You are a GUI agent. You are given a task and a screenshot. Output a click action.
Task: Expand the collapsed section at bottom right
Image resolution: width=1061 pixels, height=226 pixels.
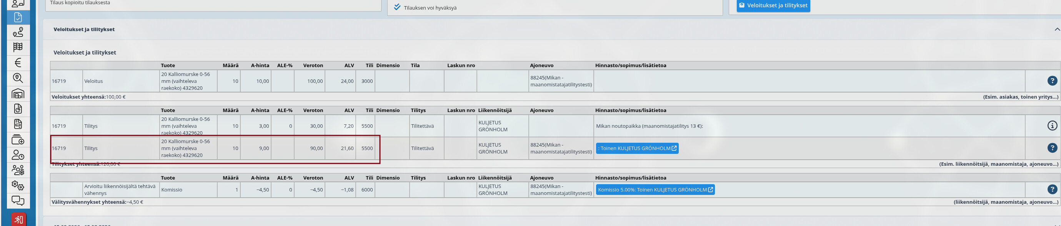coord(1057,224)
